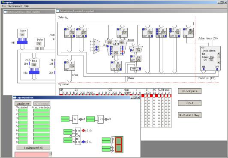
Task: Click the red q2:0 output indicator
Action: (83, 131)
